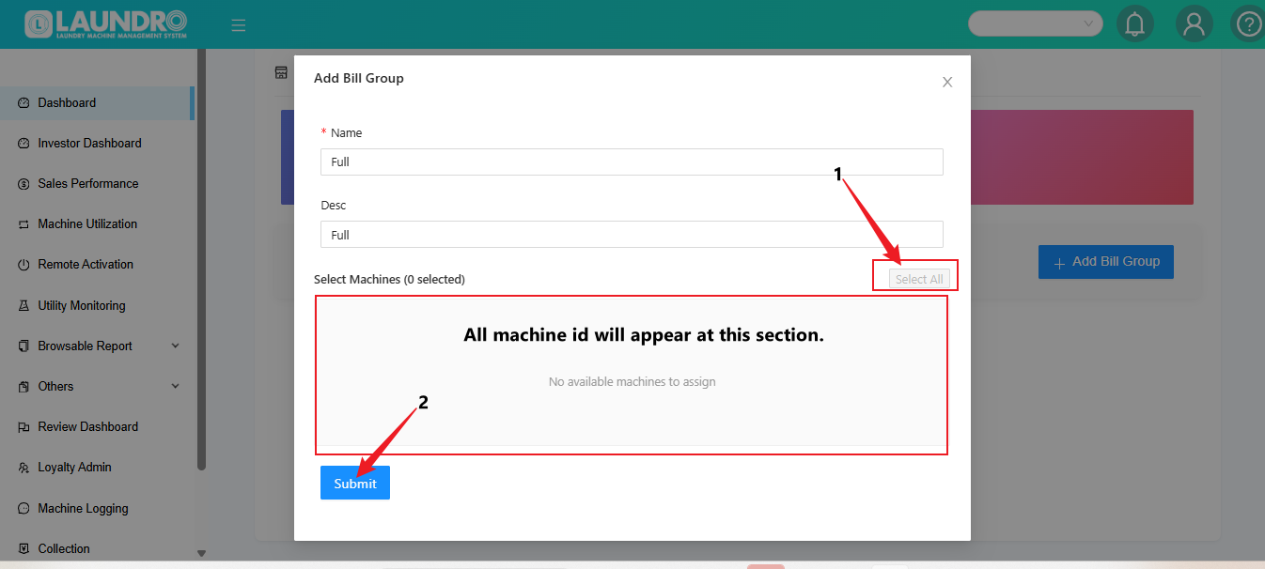Click the Collection icon in sidebar
1265x569 pixels.
pos(24,549)
